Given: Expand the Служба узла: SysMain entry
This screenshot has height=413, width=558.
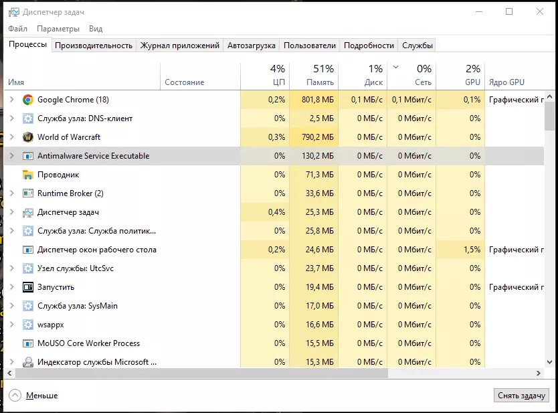Looking at the screenshot, I should [x=12, y=306].
